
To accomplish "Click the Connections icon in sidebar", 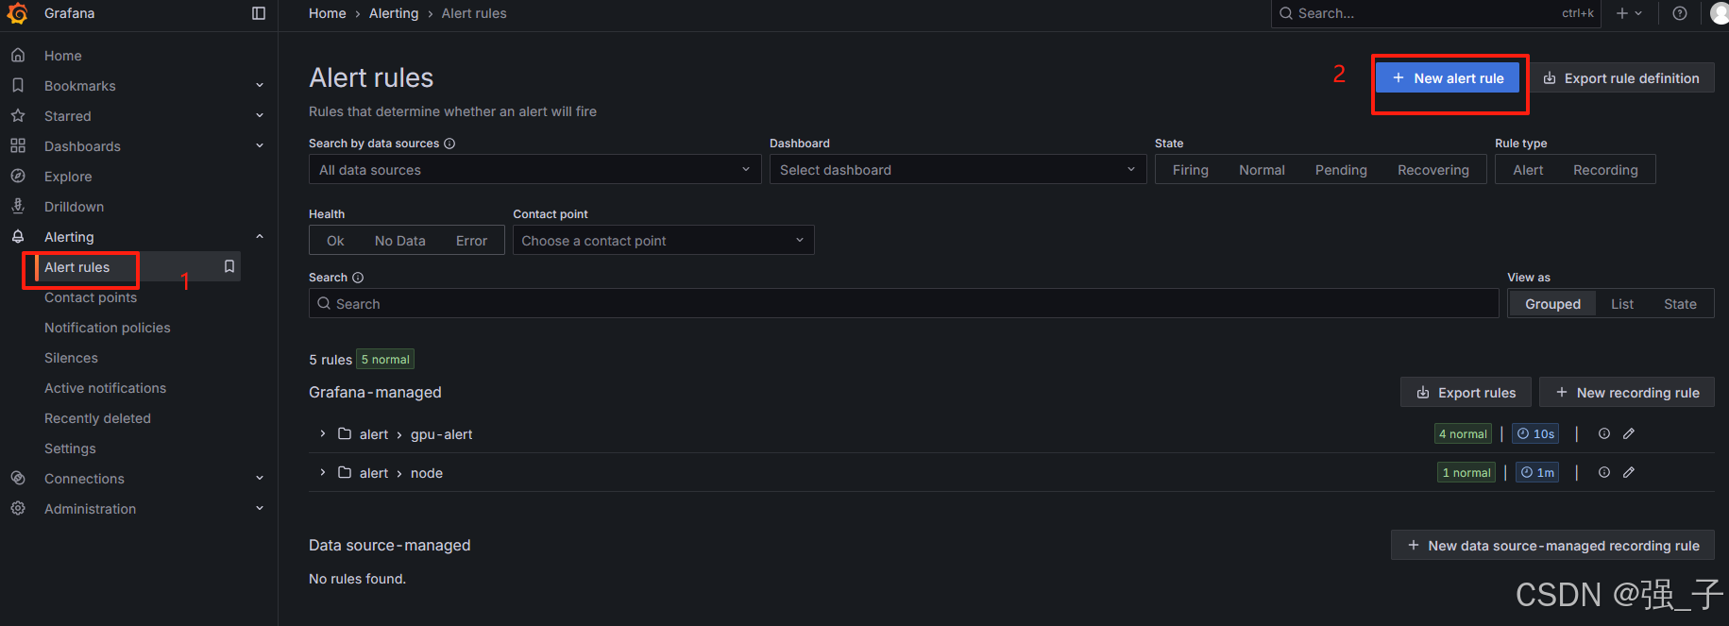I will (18, 479).
